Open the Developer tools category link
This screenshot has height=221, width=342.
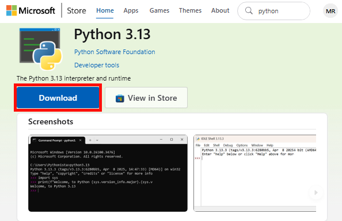point(97,65)
